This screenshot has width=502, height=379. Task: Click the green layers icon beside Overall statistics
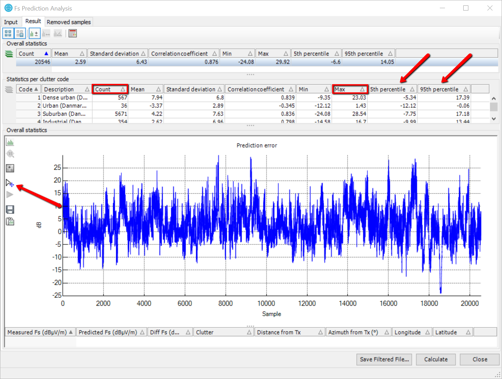tap(9, 54)
